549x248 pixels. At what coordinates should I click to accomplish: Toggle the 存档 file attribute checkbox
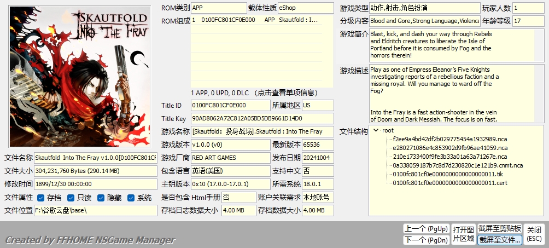click(40, 198)
